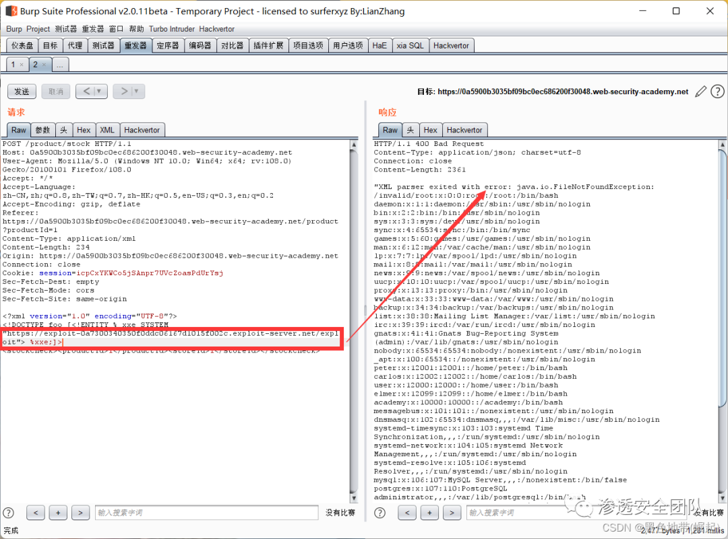Select response 头 headers tab
The height and width of the screenshot is (539, 728).
coord(411,130)
